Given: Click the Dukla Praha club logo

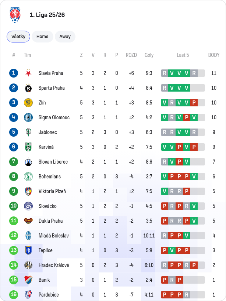Looking at the screenshot, I should coord(28,221).
